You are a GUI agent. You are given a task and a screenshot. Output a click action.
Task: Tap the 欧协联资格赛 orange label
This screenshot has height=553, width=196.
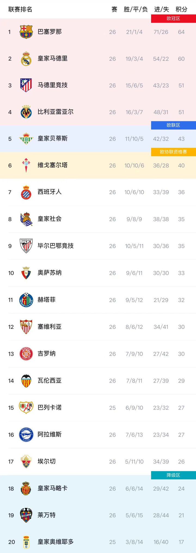tap(173, 152)
